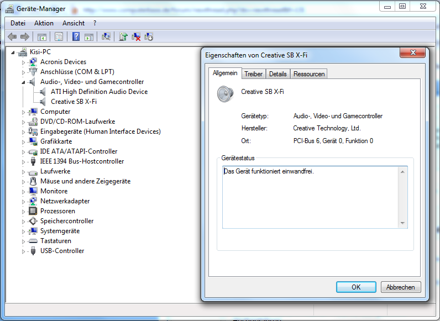Toggle the action pane toolbar icon

(89, 37)
